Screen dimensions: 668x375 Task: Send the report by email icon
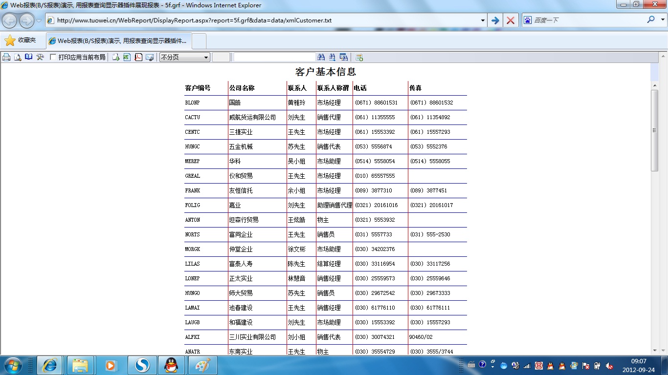pyautogui.click(x=150, y=57)
